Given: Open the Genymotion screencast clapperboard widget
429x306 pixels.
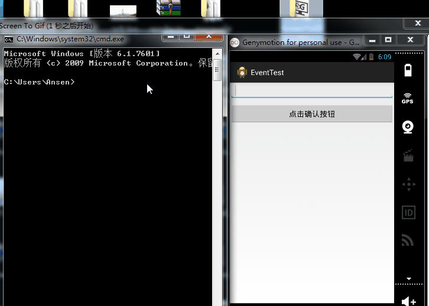Looking at the screenshot, I should pos(408,155).
